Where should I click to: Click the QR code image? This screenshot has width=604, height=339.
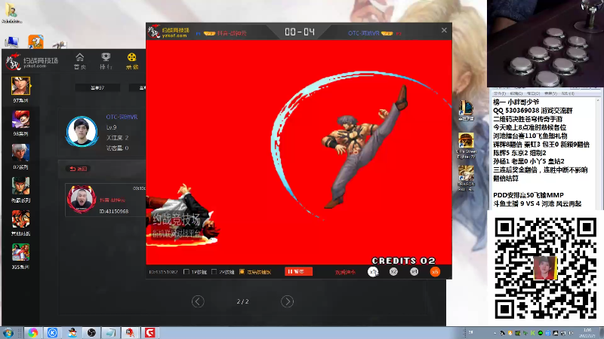545,268
